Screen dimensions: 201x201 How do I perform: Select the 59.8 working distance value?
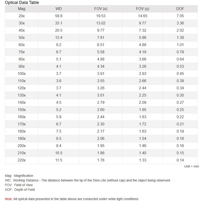59,16
